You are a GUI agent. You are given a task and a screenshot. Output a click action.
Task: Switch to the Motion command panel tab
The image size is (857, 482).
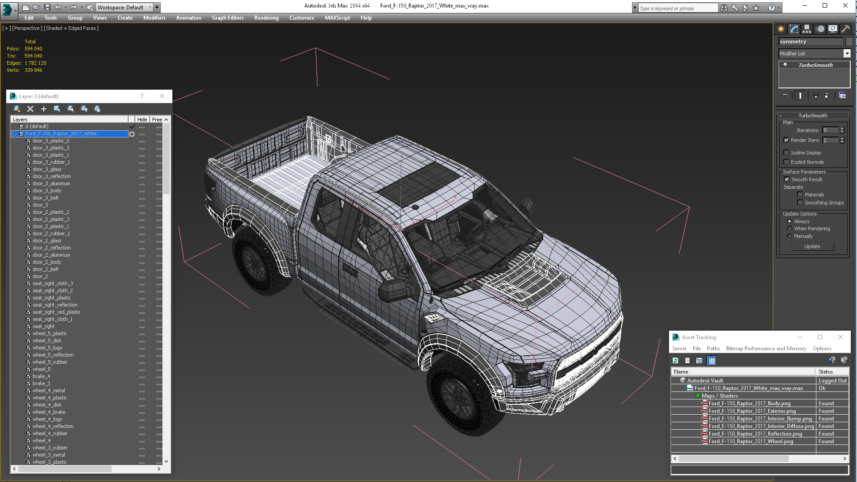click(x=820, y=29)
